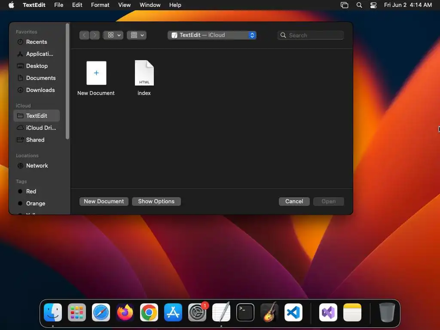Open the Help menu
The width and height of the screenshot is (440, 330).
(175, 5)
